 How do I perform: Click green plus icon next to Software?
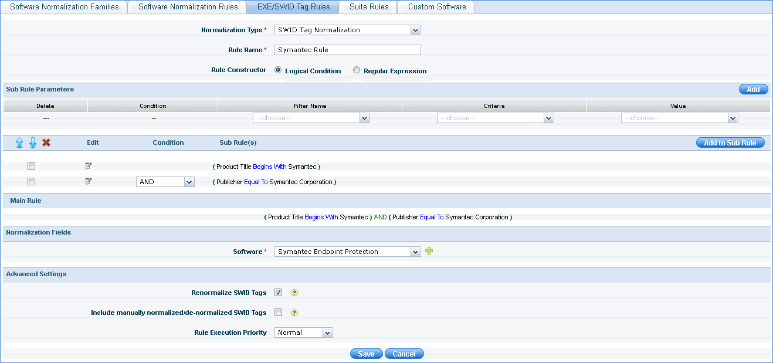(x=429, y=251)
